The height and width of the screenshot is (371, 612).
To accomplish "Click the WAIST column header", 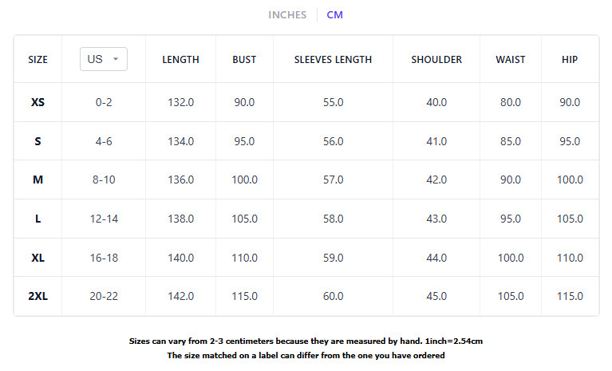I will pyautogui.click(x=511, y=59).
